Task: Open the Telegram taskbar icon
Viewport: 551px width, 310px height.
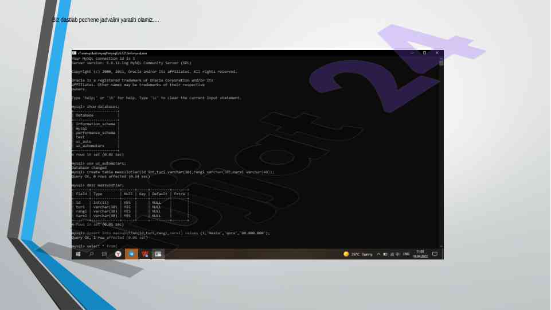Action: pos(131,254)
